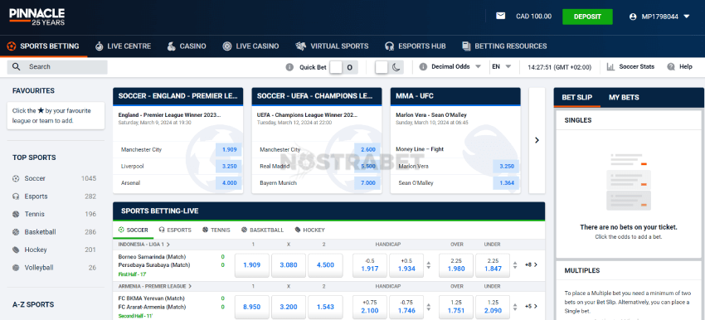The width and height of the screenshot is (705, 320).
Task: Open Armenia - Premier League league link
Action: click(155, 286)
